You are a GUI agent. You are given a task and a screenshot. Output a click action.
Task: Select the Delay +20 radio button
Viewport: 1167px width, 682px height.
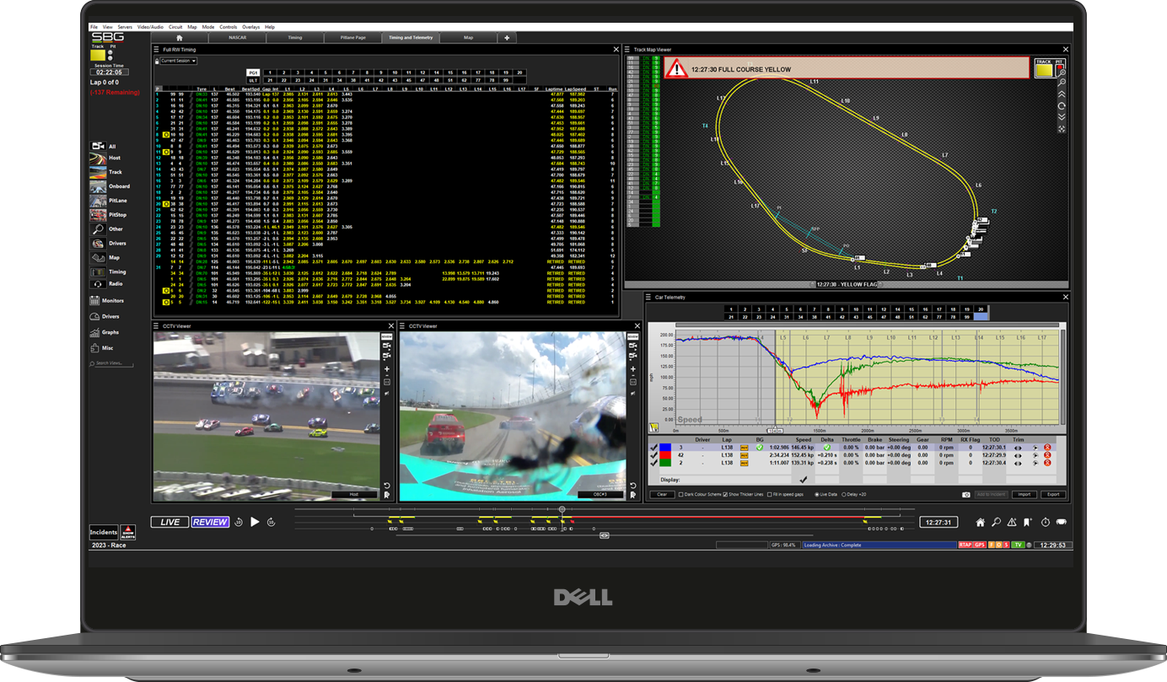pos(844,494)
